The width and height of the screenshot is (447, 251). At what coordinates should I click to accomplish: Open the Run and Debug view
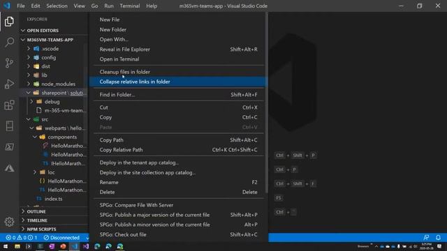[9, 84]
